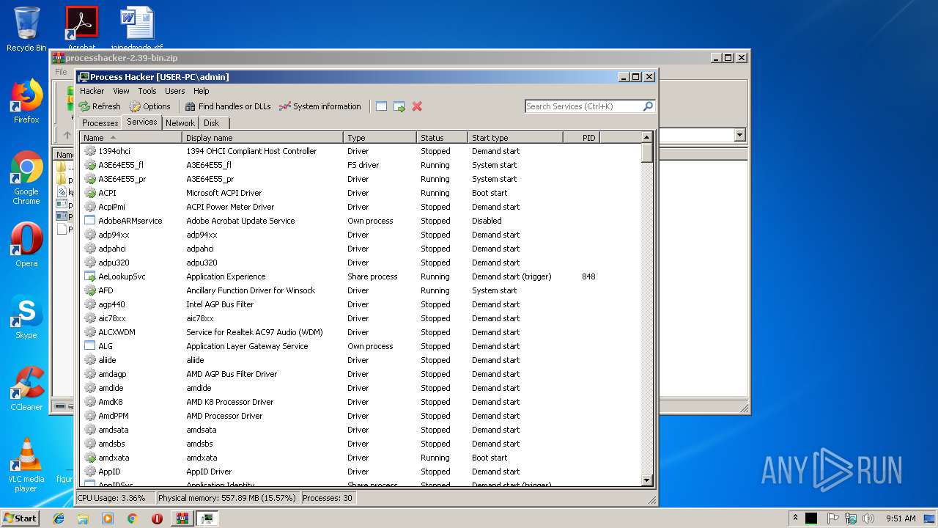The image size is (938, 528).
Task: Click the WinRAR taskbar button
Action: click(x=181, y=518)
